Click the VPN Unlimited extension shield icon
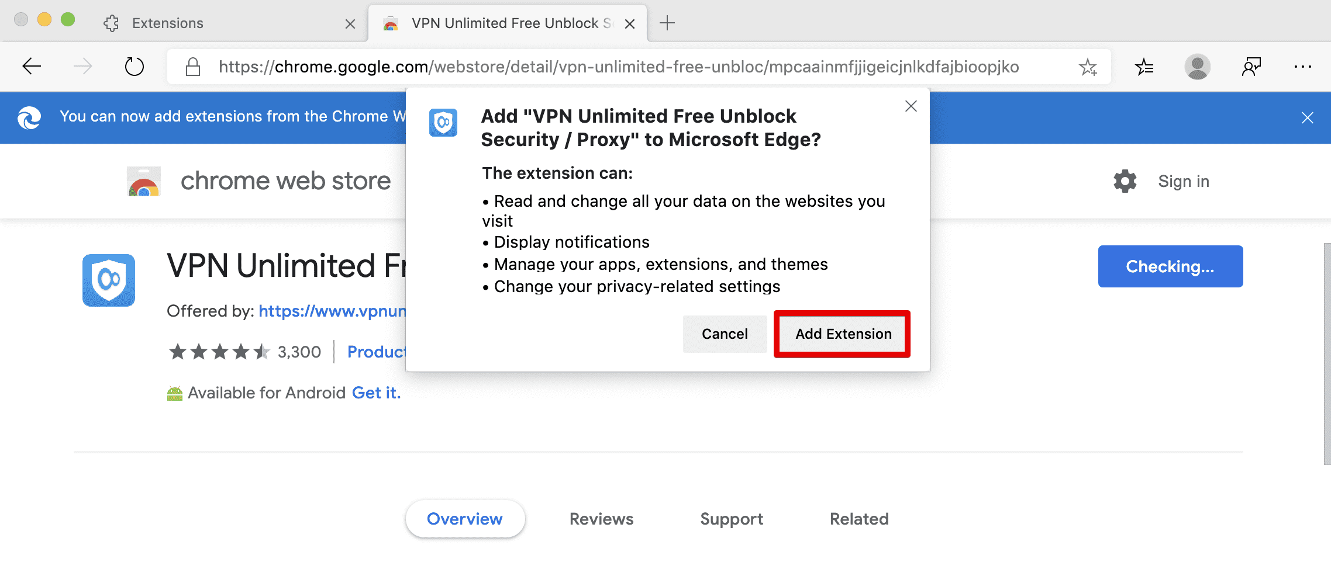This screenshot has width=1331, height=583. [108, 279]
